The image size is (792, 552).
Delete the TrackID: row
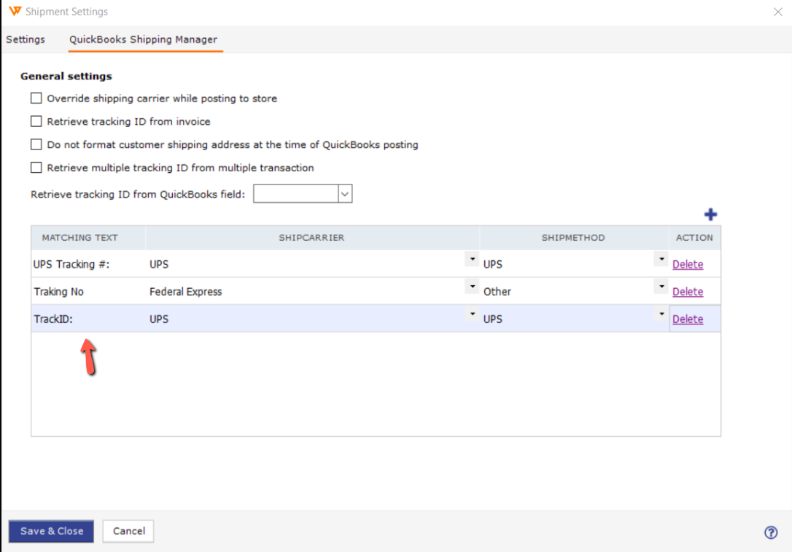pyautogui.click(x=688, y=319)
